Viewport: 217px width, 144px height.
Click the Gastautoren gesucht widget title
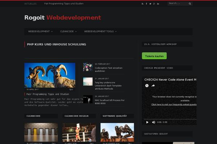pos(156,134)
